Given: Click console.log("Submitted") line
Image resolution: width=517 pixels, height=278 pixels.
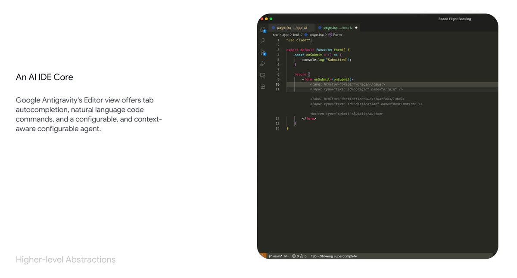Looking at the screenshot, I should pyautogui.click(x=327, y=60).
